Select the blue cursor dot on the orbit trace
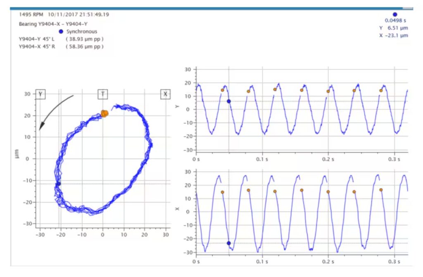Screen dimensions: 423x277 point(58,184)
